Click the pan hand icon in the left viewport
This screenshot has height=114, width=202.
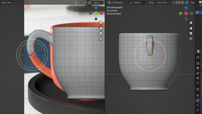click(x=101, y=28)
